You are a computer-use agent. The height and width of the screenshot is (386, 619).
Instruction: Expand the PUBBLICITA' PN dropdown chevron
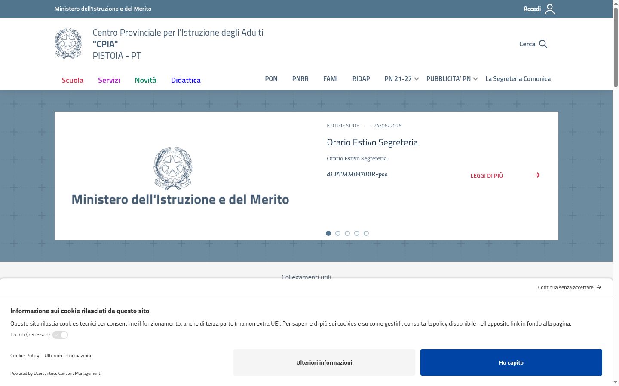coord(475,79)
